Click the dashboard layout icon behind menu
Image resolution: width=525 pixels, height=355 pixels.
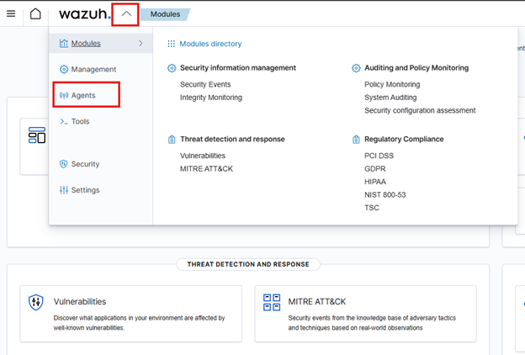(37, 135)
